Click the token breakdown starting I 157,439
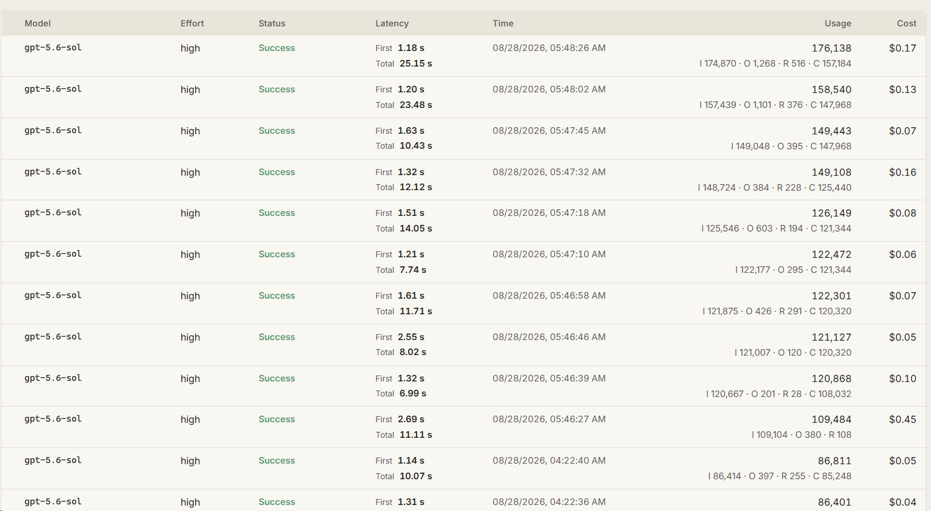The width and height of the screenshot is (931, 511). point(776,105)
